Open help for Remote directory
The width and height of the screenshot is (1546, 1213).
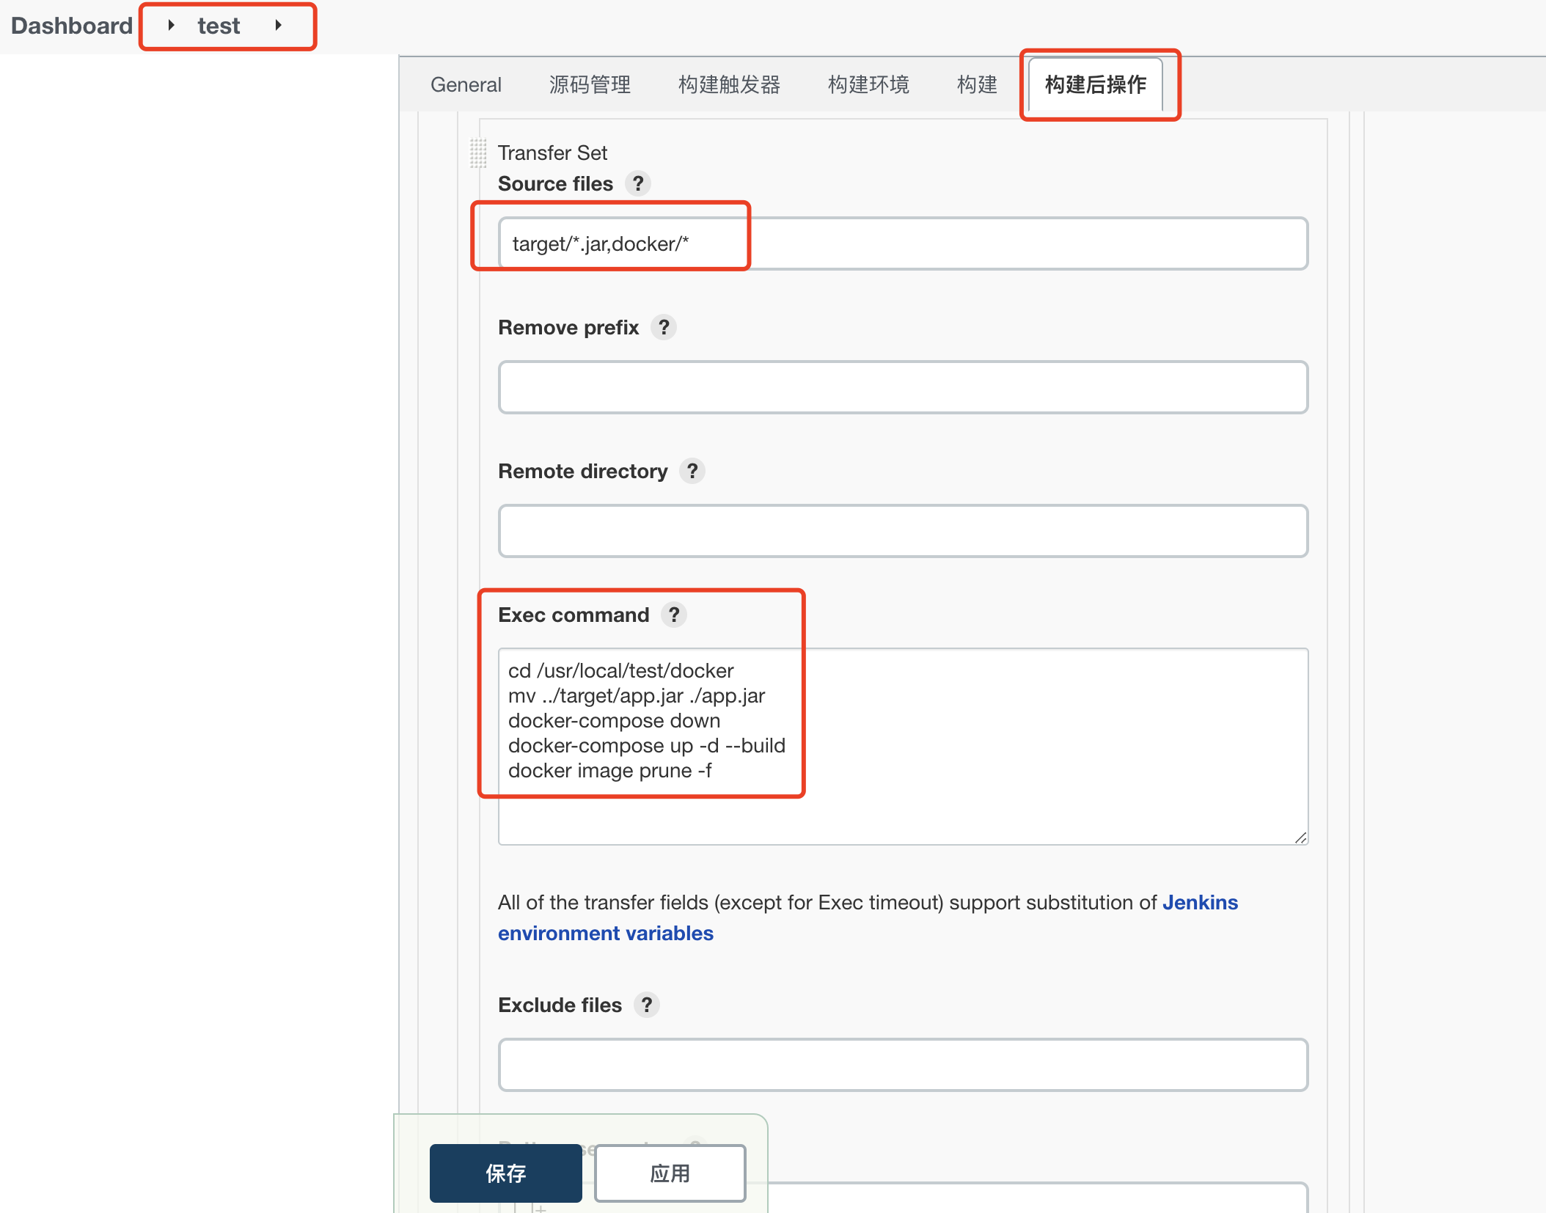pyautogui.click(x=692, y=471)
